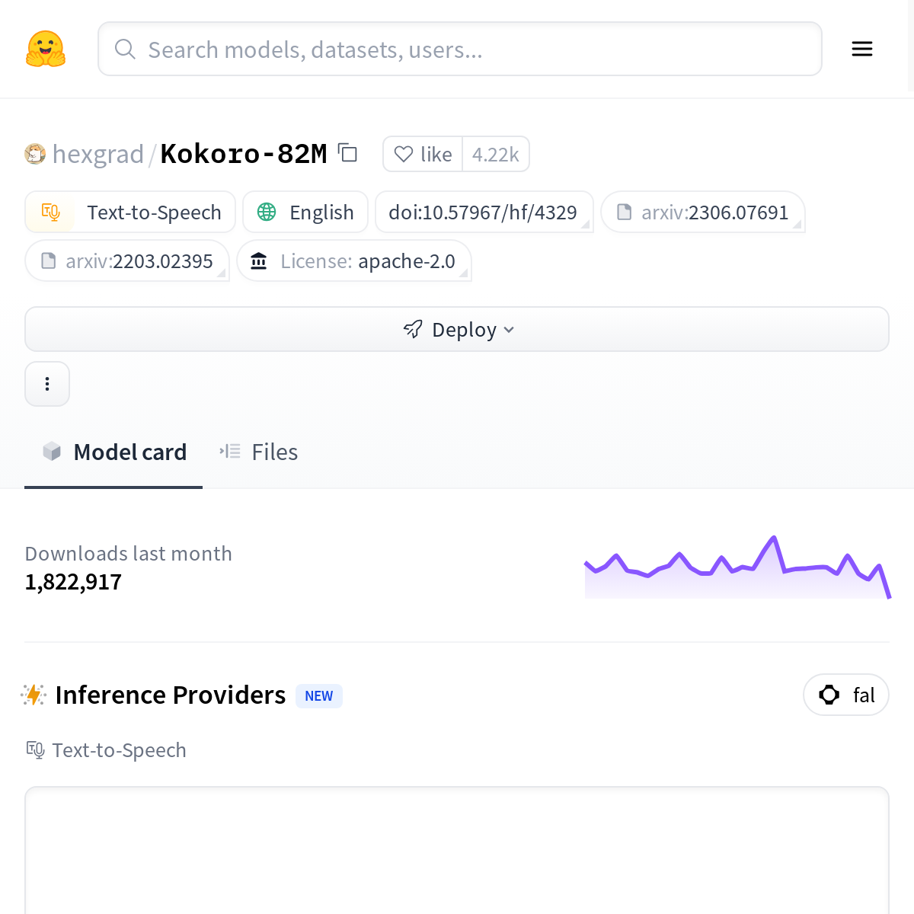Expand the Deploy dropdown

pyautogui.click(x=457, y=329)
